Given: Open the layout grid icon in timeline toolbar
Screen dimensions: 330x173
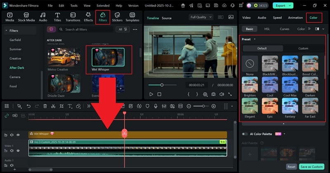Looking at the screenshot, I should 7,106.
